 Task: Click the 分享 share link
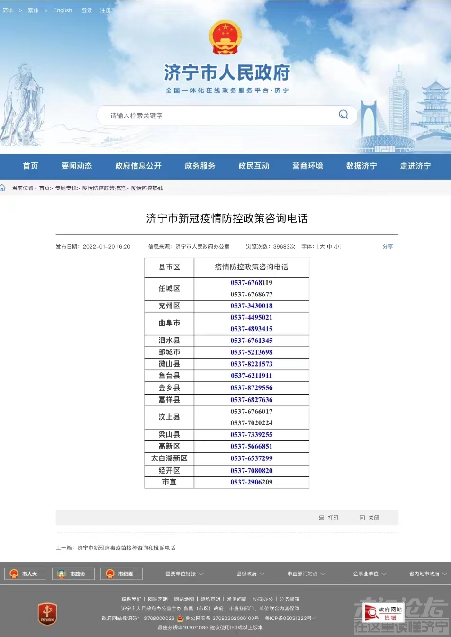click(x=388, y=246)
